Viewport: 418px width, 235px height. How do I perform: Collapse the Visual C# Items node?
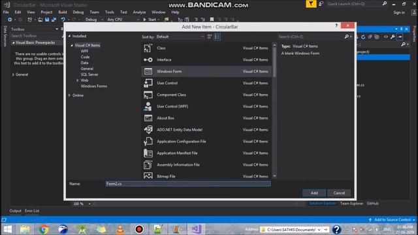click(x=72, y=45)
